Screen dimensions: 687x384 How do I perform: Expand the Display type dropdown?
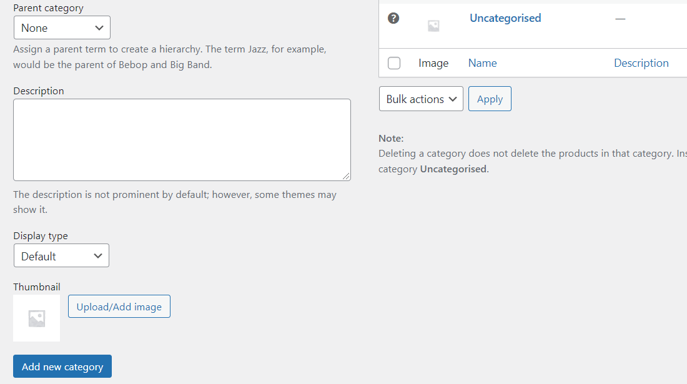pyautogui.click(x=61, y=256)
